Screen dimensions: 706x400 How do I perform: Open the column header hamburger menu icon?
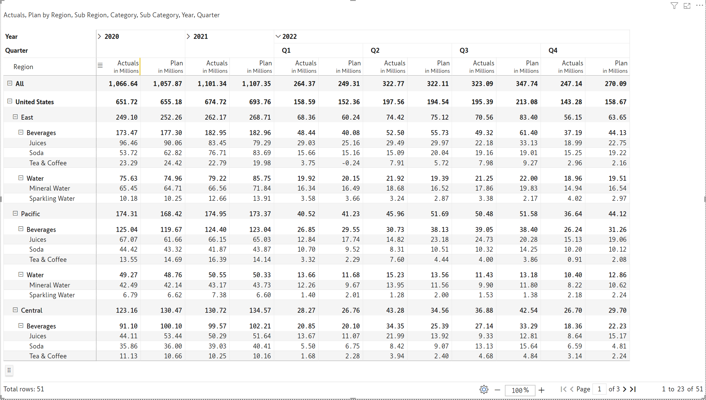(x=100, y=65)
